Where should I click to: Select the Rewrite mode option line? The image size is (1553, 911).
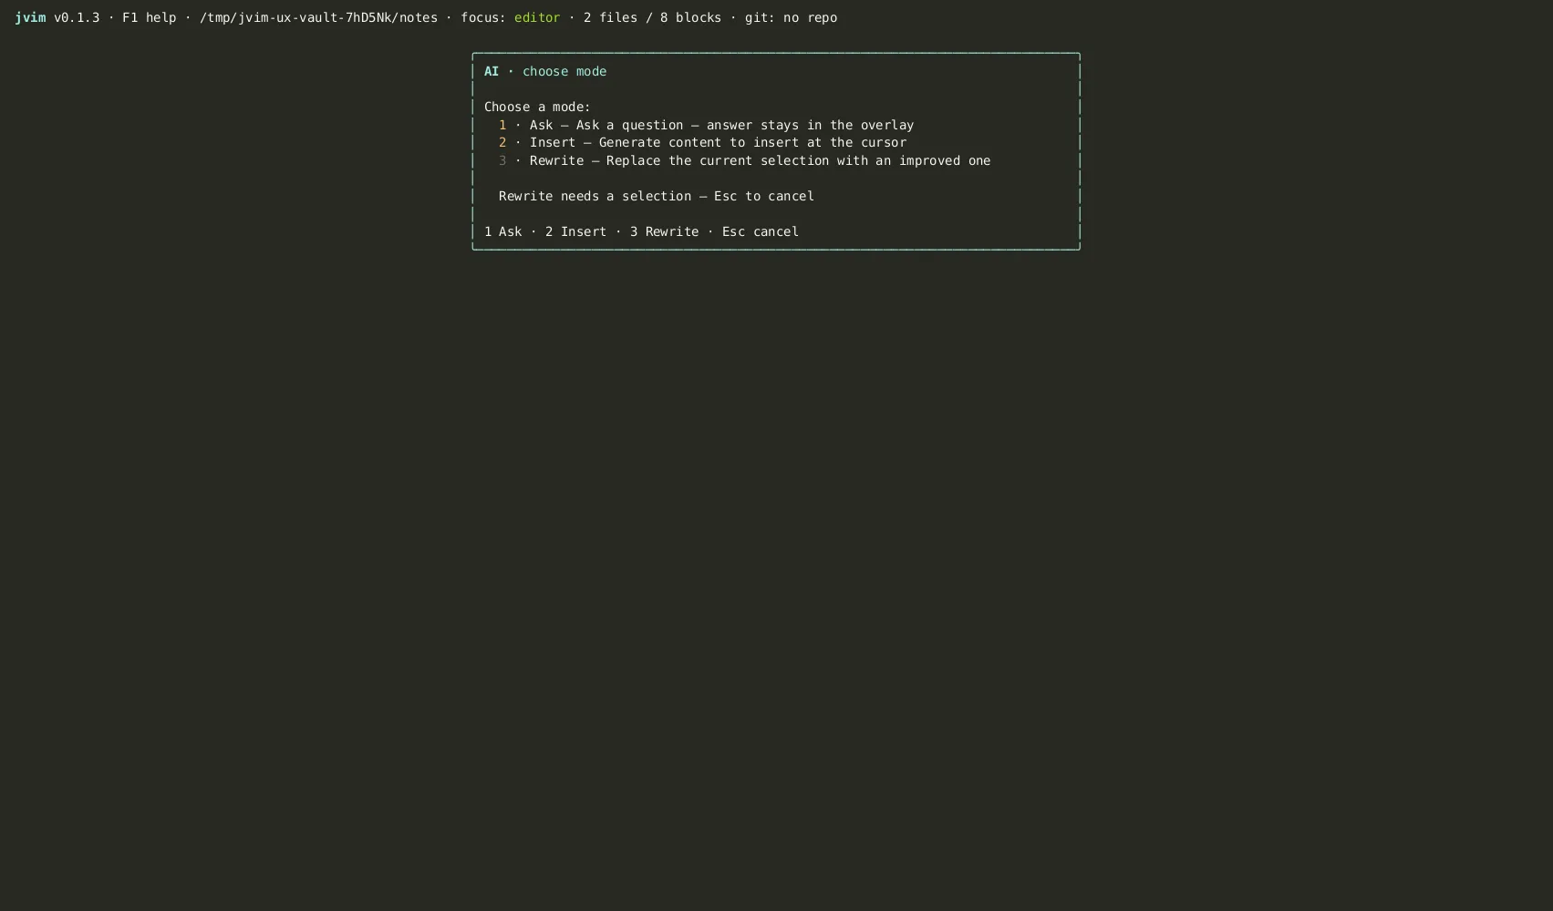pos(744,160)
